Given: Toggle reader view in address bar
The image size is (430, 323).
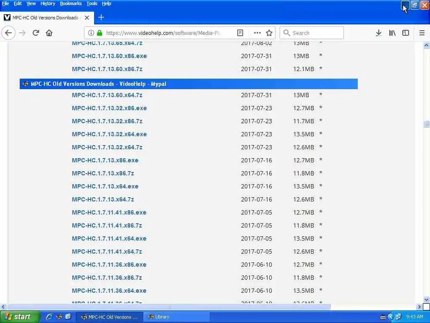Looking at the screenshot, I should tap(240, 33).
